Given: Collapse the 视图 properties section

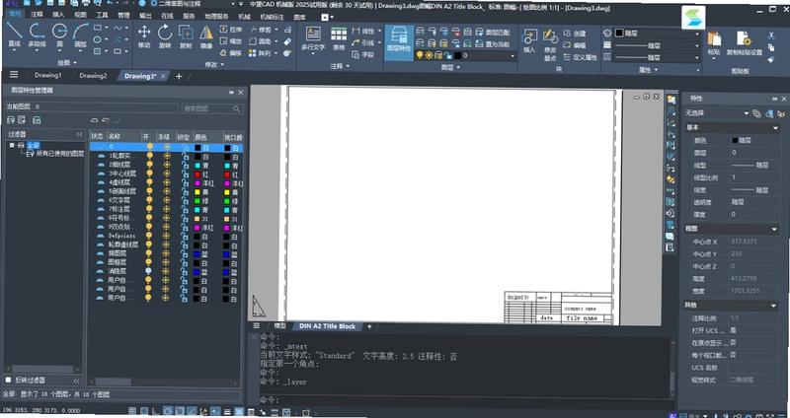Looking at the screenshot, I should click(775, 230).
